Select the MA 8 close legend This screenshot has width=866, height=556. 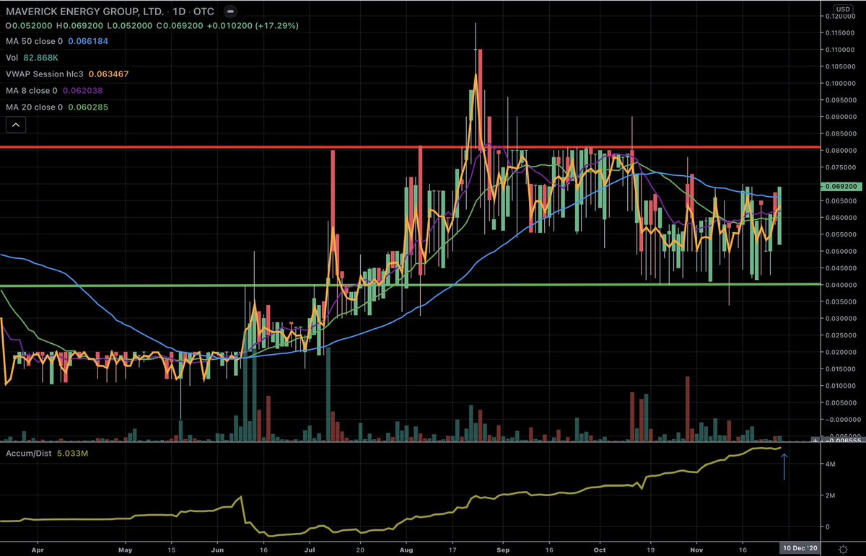(32, 90)
